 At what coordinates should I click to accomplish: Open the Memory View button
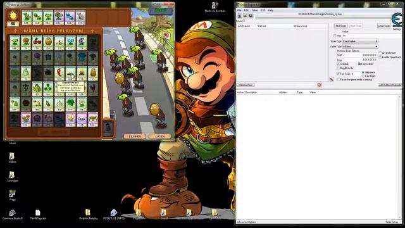[x=246, y=85]
